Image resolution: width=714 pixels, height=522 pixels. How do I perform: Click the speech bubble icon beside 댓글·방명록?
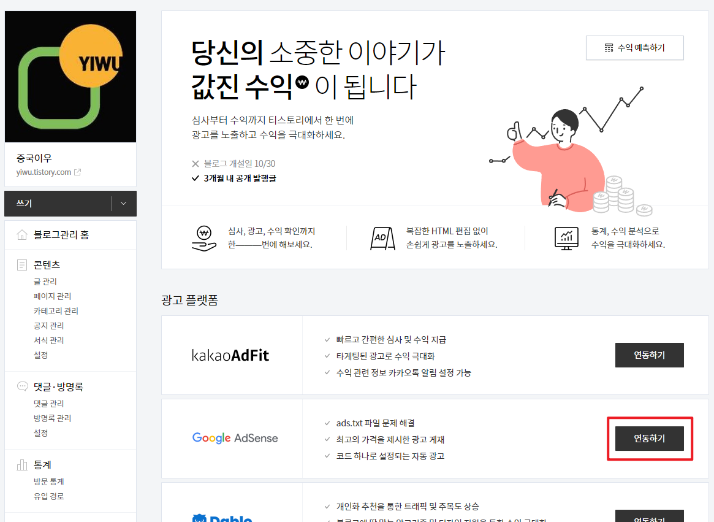(22, 386)
